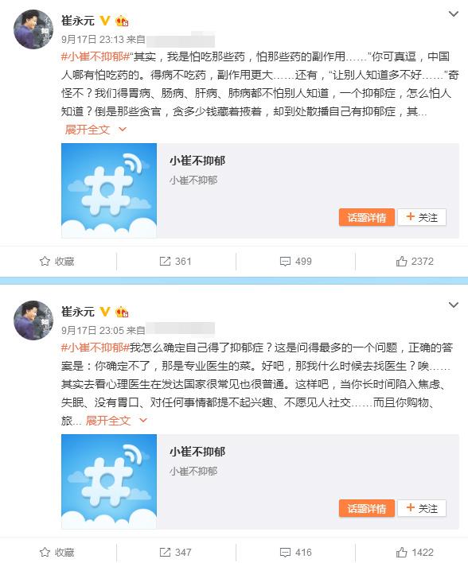Expand the full text of the second post

(116, 421)
